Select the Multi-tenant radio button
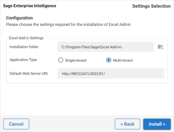 pos(109,60)
